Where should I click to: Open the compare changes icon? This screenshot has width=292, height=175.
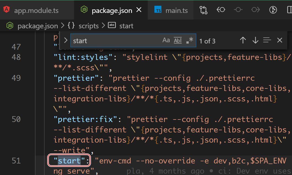pos(203,10)
